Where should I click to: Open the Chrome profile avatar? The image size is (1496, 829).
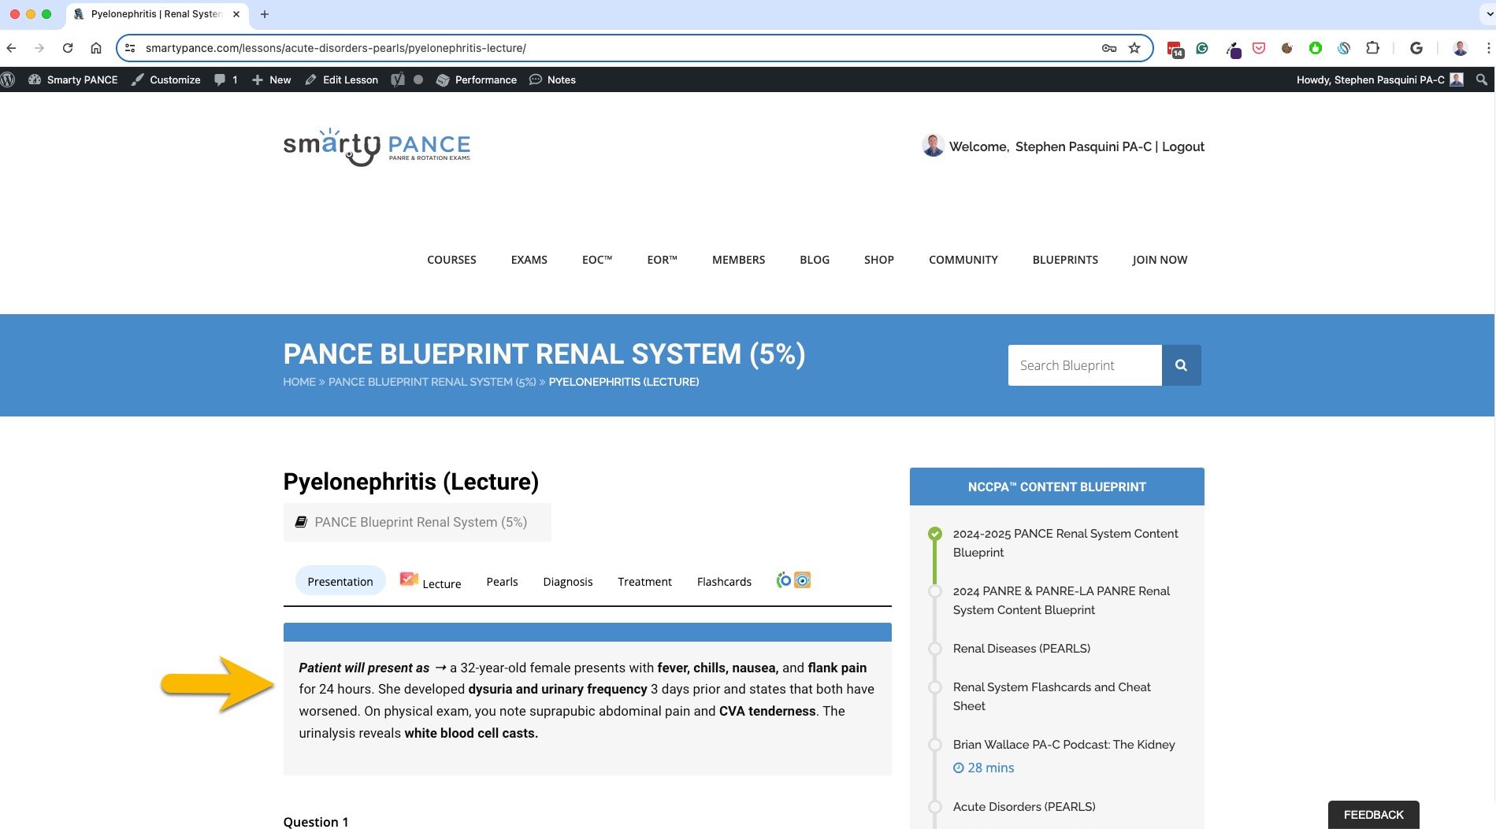[1460, 48]
